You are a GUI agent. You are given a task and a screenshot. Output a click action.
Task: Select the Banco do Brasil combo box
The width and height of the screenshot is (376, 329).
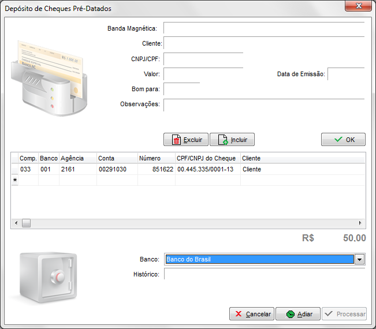(x=259, y=260)
